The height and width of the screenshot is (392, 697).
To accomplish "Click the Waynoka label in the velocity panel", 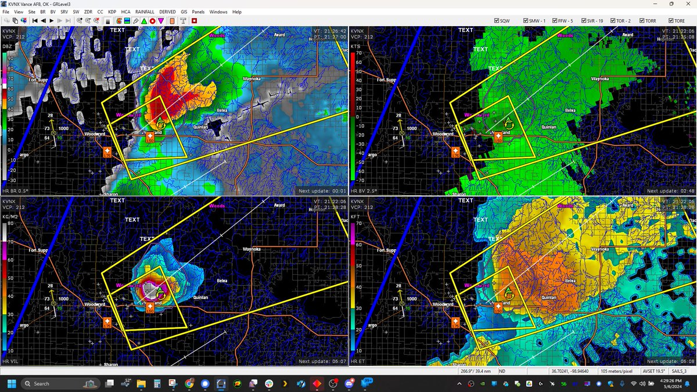I will [599, 78].
